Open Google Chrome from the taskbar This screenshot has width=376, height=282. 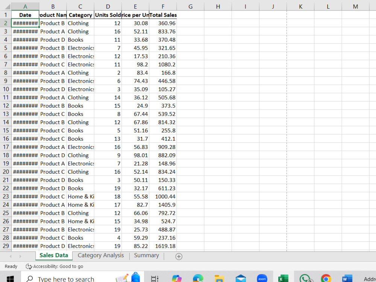click(x=326, y=279)
